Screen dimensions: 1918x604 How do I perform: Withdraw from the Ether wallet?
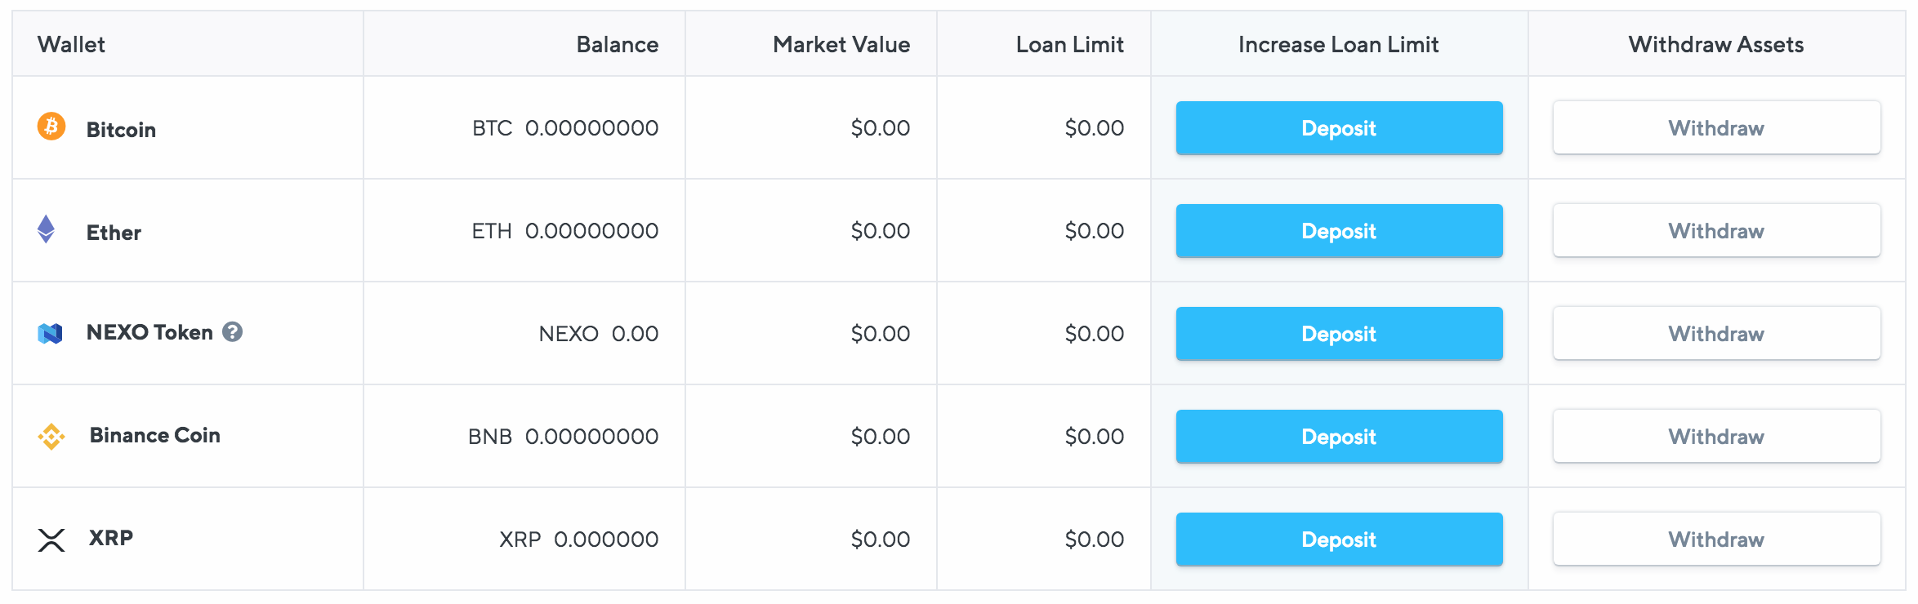point(1716,231)
